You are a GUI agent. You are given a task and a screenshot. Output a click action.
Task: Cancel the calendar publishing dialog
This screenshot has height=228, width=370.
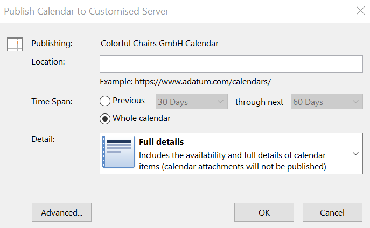(x=332, y=212)
